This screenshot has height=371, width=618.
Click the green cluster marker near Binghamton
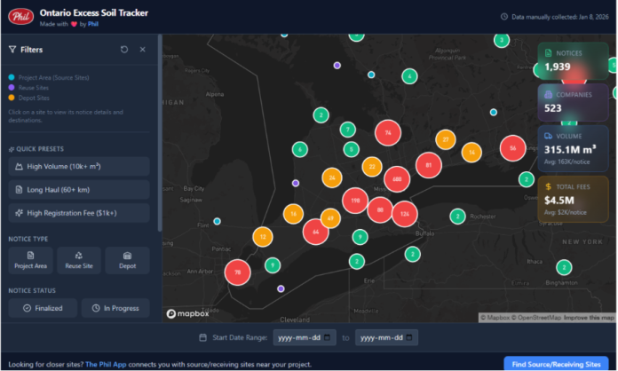coord(564,267)
